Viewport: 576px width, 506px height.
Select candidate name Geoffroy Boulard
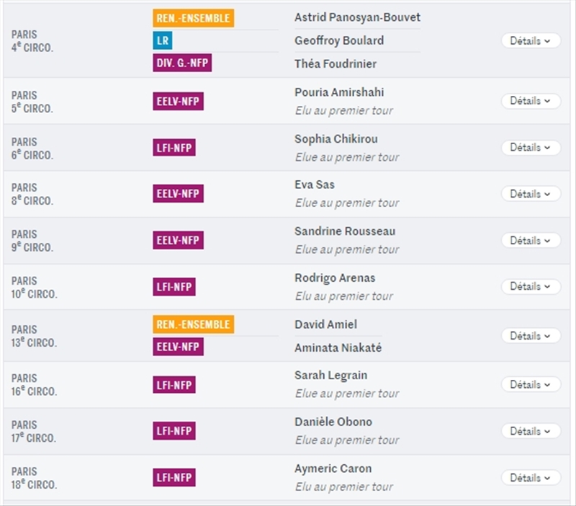pos(338,40)
